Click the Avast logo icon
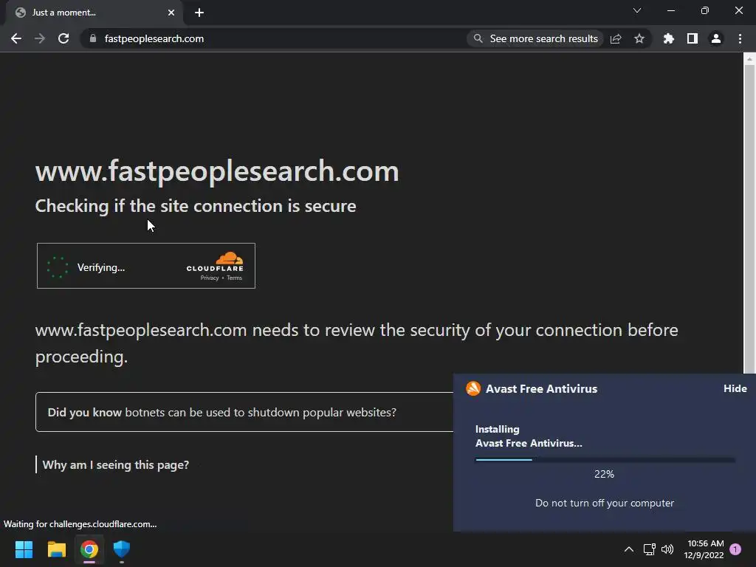Viewport: 756px width, 567px height. coord(473,388)
